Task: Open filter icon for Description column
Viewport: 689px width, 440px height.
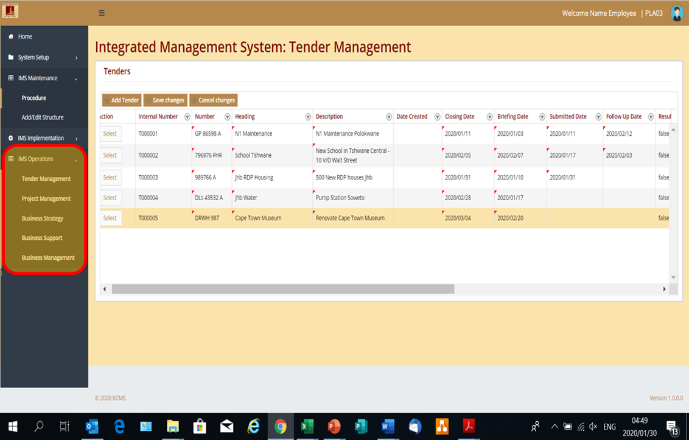Action: 389,117
